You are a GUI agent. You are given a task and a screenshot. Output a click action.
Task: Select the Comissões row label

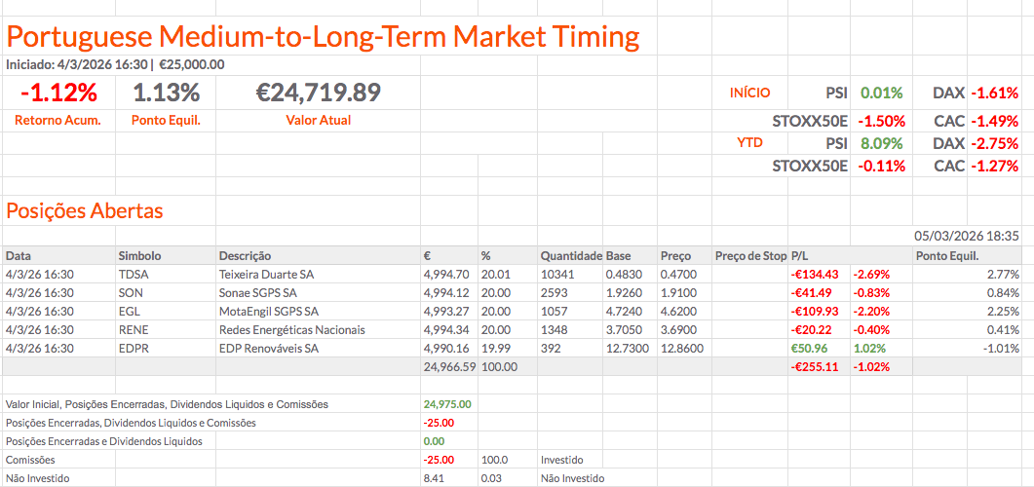(x=30, y=460)
